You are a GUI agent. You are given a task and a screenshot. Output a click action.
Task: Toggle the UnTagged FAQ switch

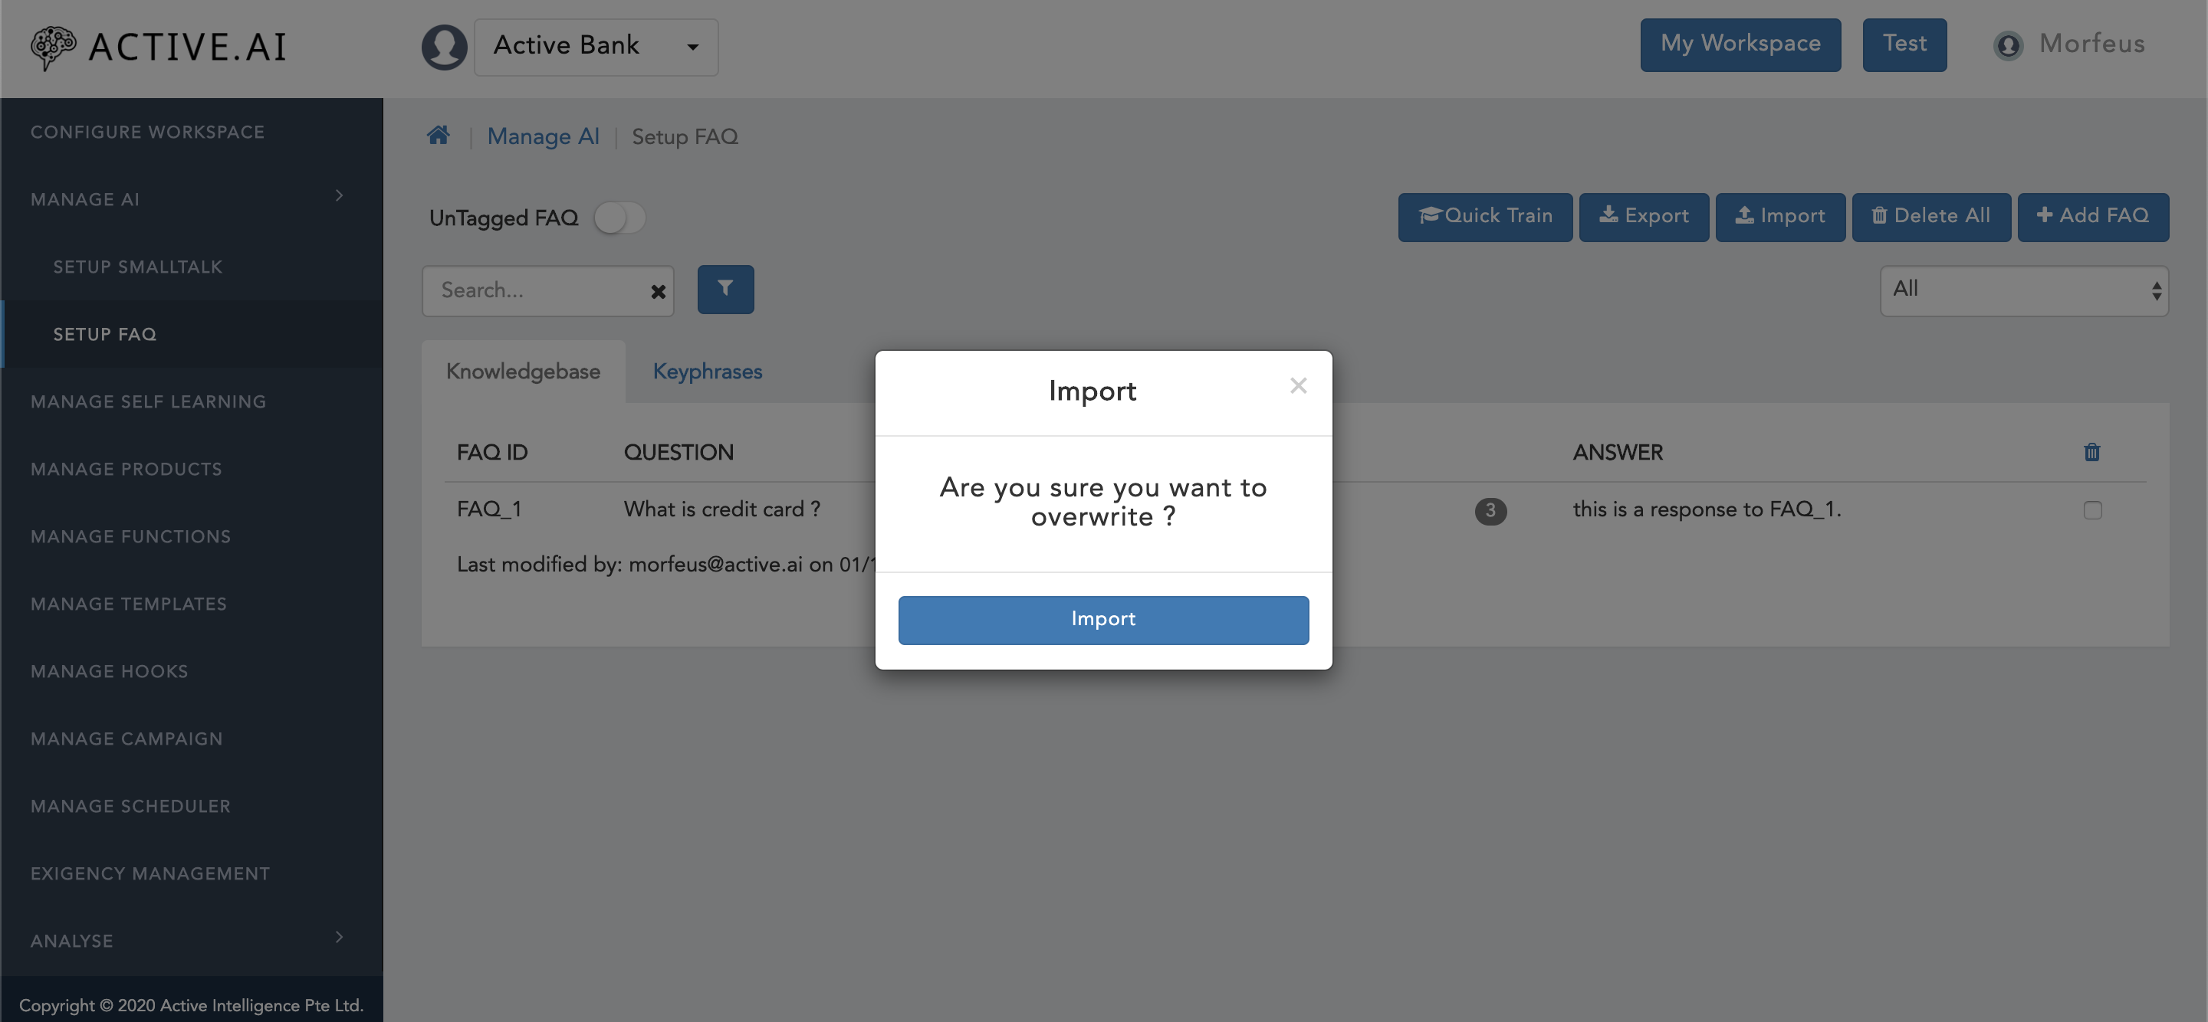click(x=618, y=217)
